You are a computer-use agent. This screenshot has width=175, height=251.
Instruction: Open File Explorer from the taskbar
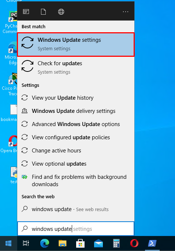tap(62, 243)
